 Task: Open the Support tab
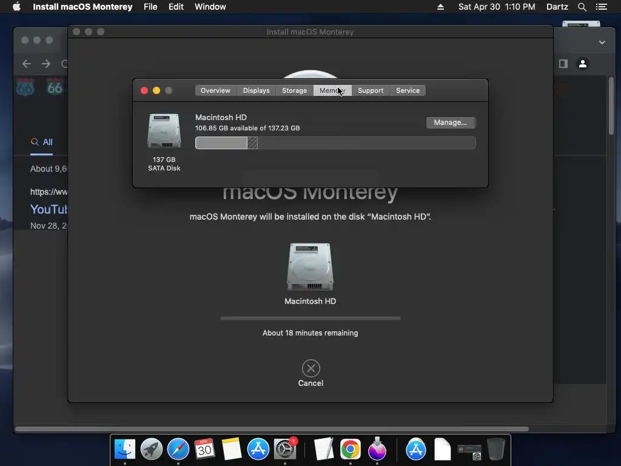tap(371, 90)
